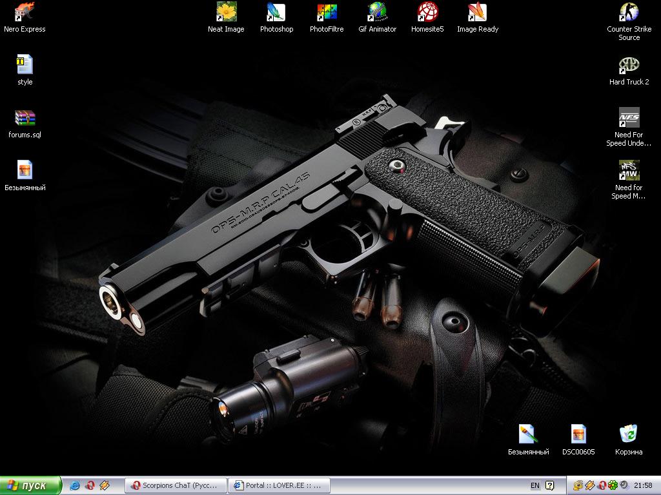Launch Gif Animator from the desktop

coord(377,12)
